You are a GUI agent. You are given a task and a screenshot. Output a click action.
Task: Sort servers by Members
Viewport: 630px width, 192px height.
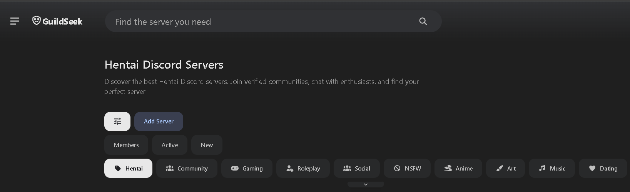[126, 145]
